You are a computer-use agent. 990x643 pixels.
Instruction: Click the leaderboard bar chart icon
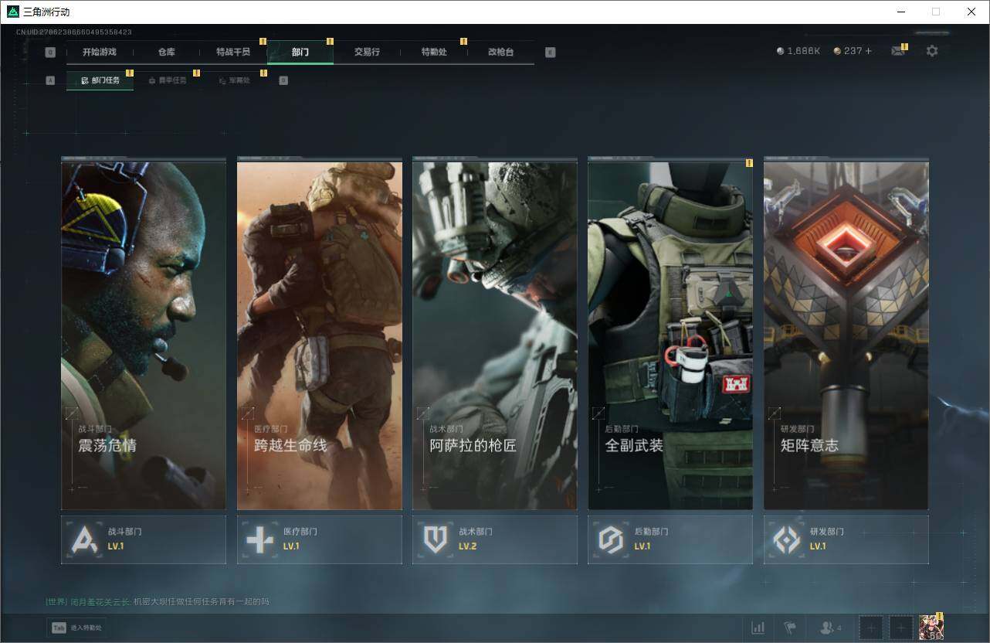pos(758,628)
